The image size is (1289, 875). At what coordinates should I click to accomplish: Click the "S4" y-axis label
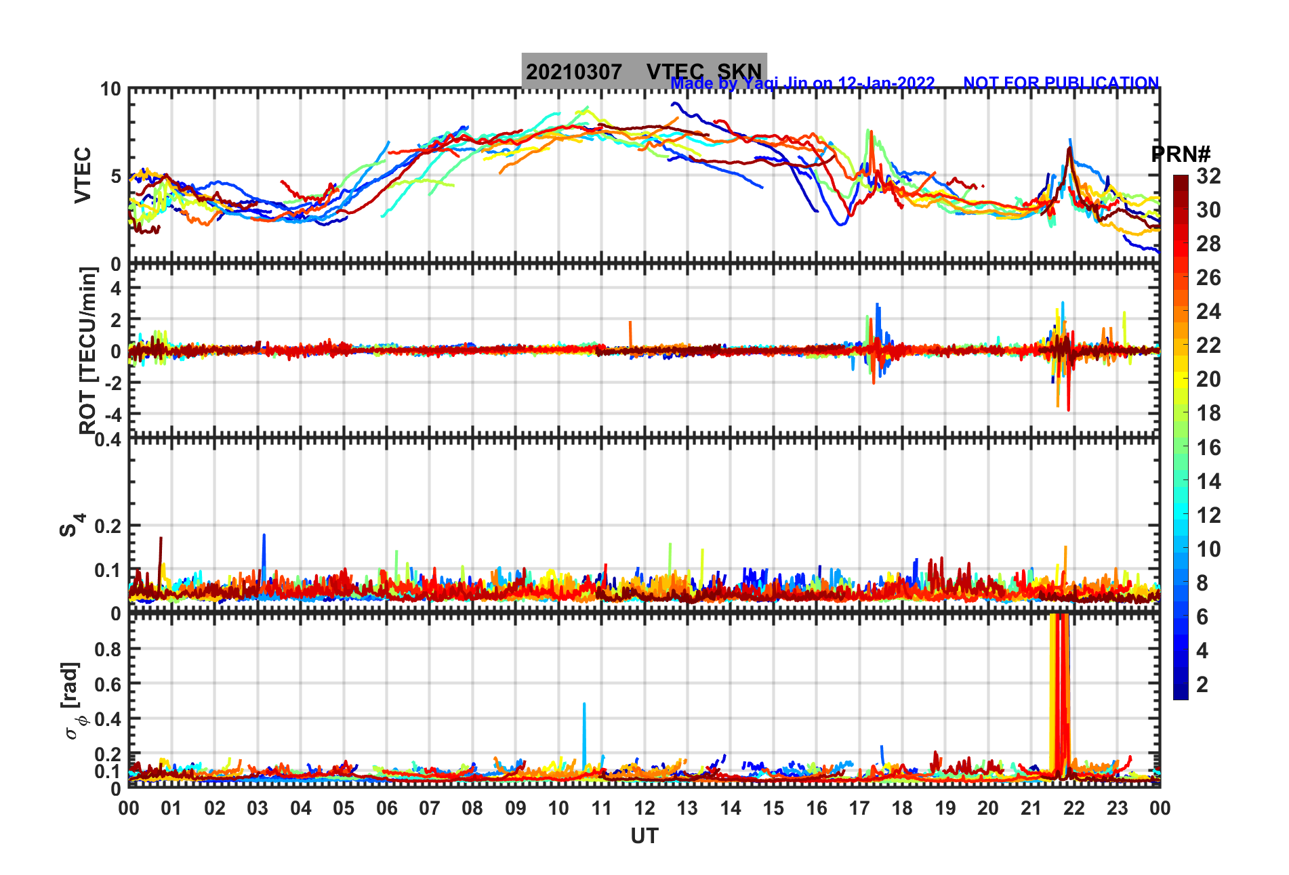pyautogui.click(x=72, y=525)
